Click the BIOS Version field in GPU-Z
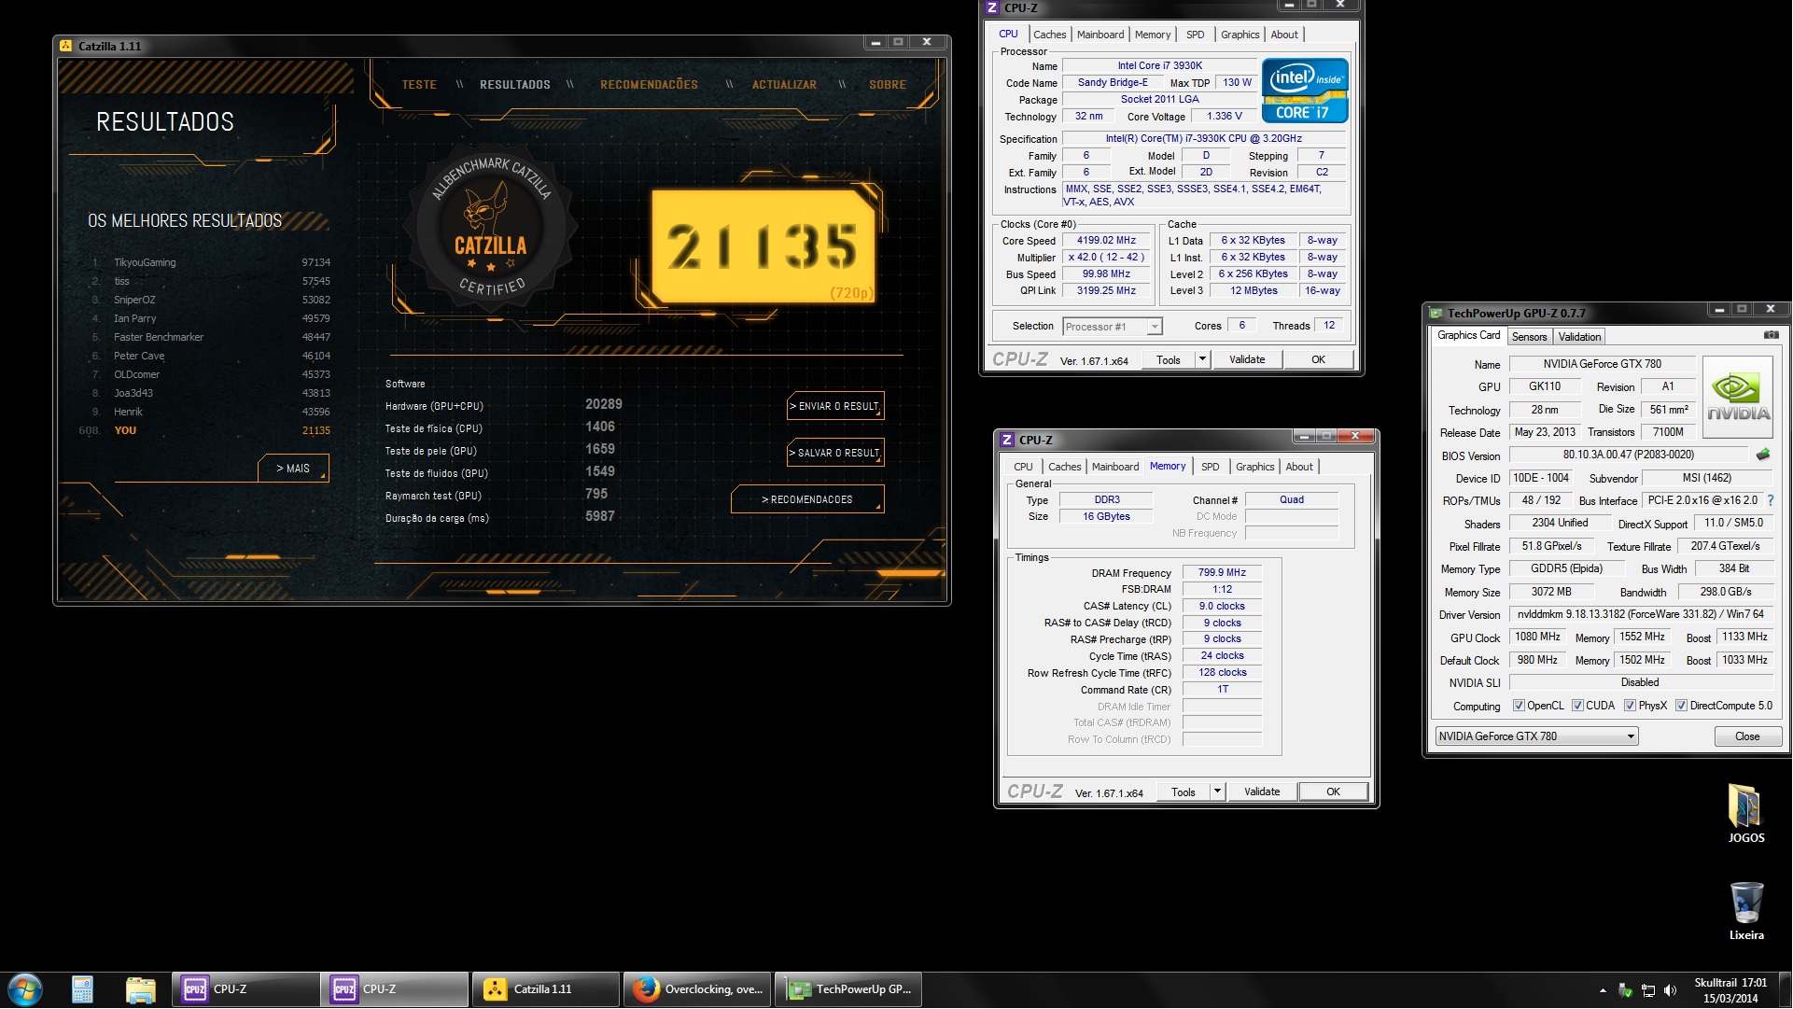 pos(1628,455)
